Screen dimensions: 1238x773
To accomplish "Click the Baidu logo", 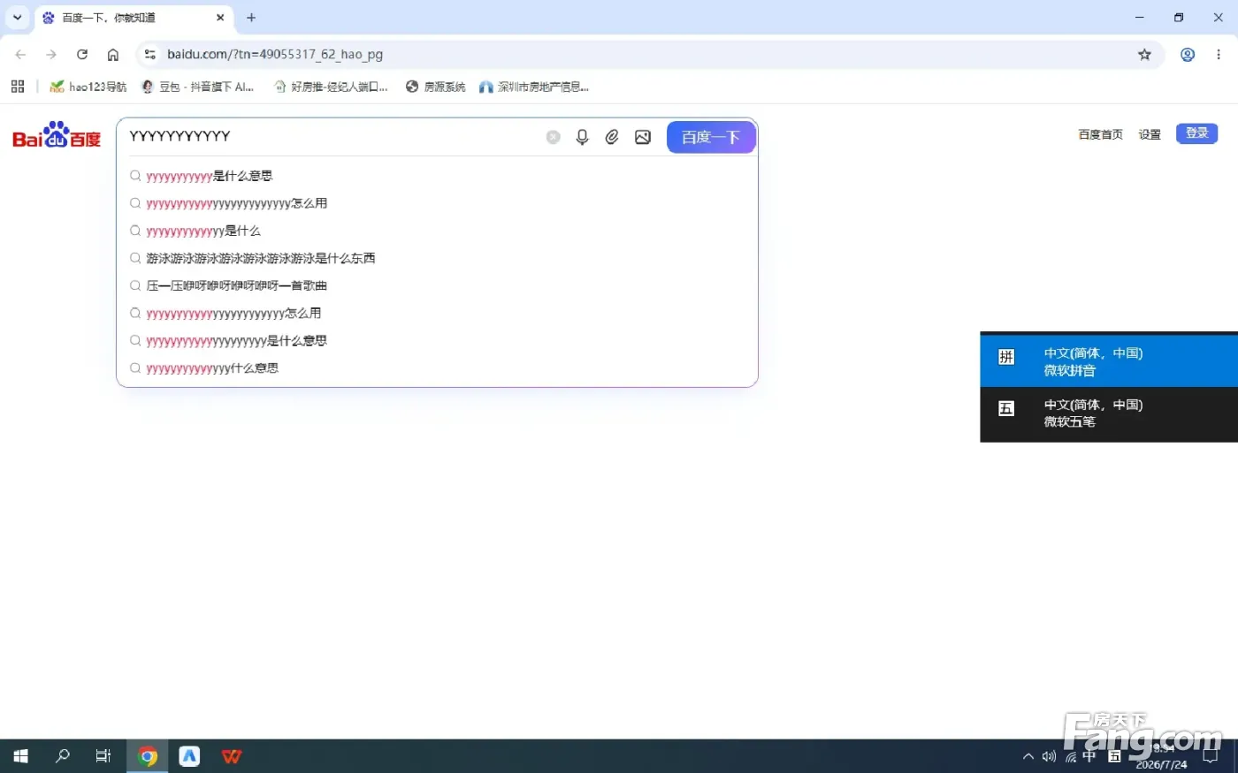I will tap(57, 135).
